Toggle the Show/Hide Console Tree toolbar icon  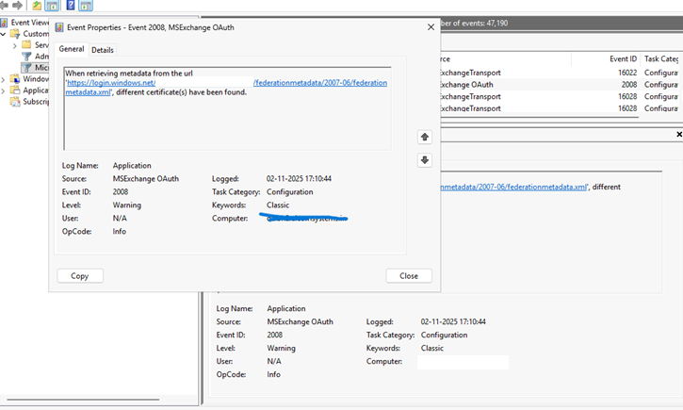point(52,6)
